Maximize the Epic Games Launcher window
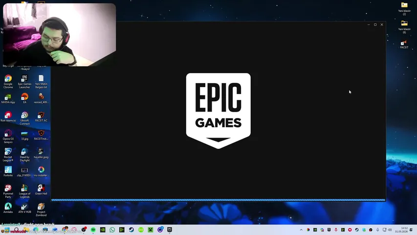The width and height of the screenshot is (417, 235). tap(375, 24)
